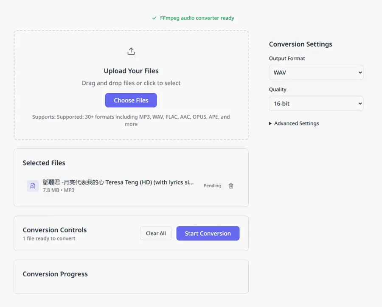Click the Quality label

(278, 89)
